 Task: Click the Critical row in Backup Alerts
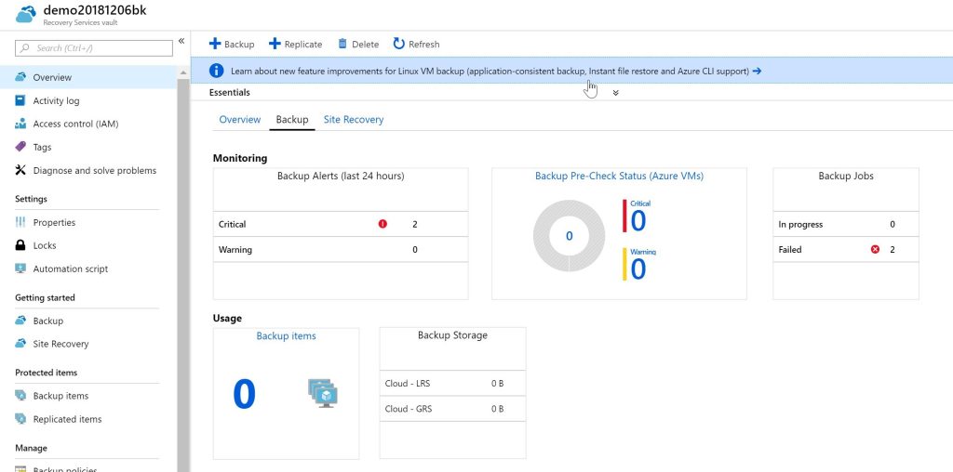pyautogui.click(x=341, y=224)
